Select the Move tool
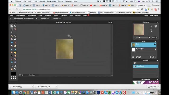Image resolution: width=169 pixels, height=95 pixels. point(15,26)
